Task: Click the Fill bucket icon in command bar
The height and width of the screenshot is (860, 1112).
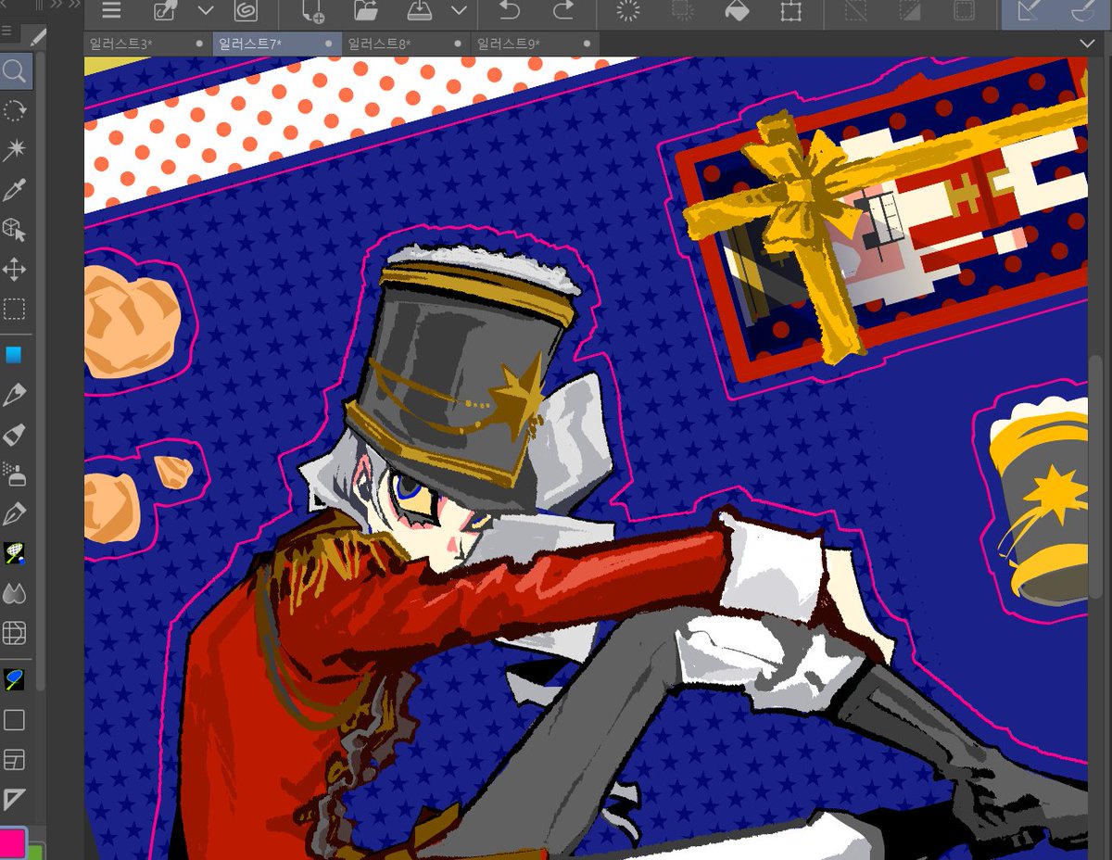Action: coord(737,11)
